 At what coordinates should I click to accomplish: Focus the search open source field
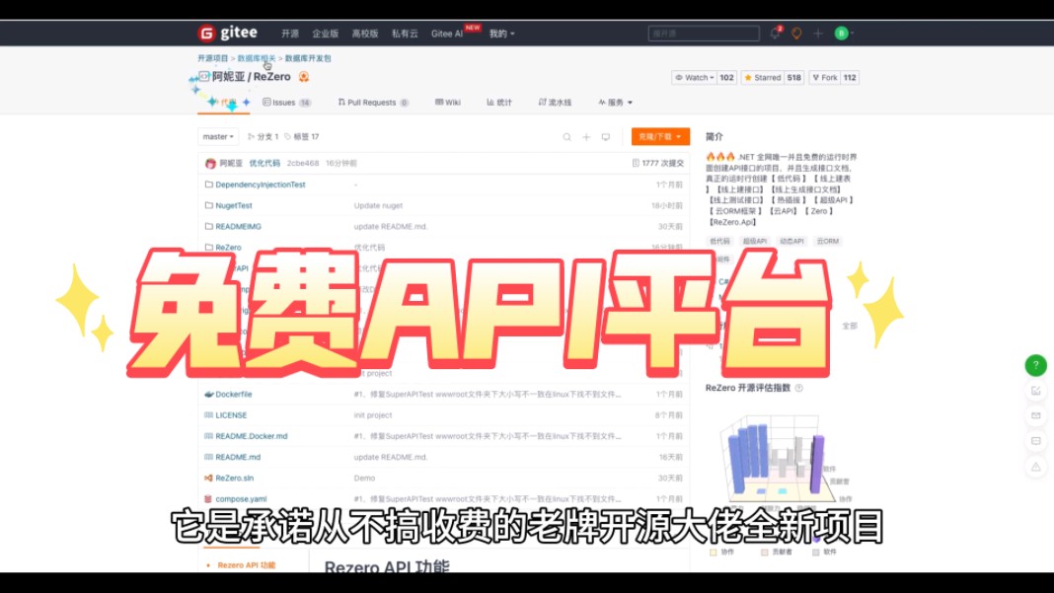704,33
